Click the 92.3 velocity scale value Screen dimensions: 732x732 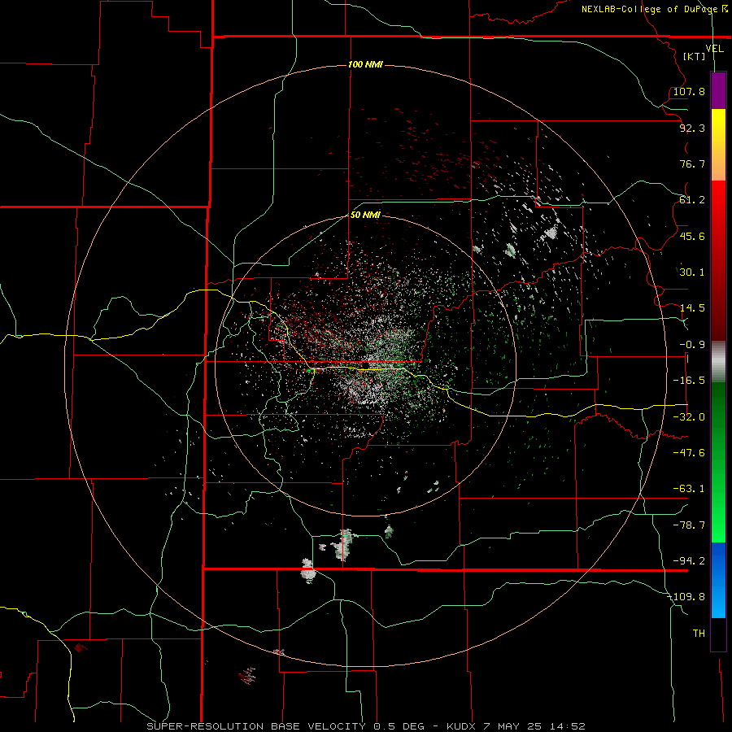pos(692,128)
